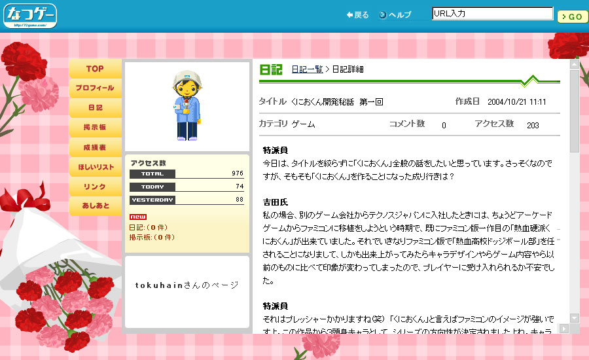
Task: Open the あしあと footprints tab
Action: coord(95,206)
